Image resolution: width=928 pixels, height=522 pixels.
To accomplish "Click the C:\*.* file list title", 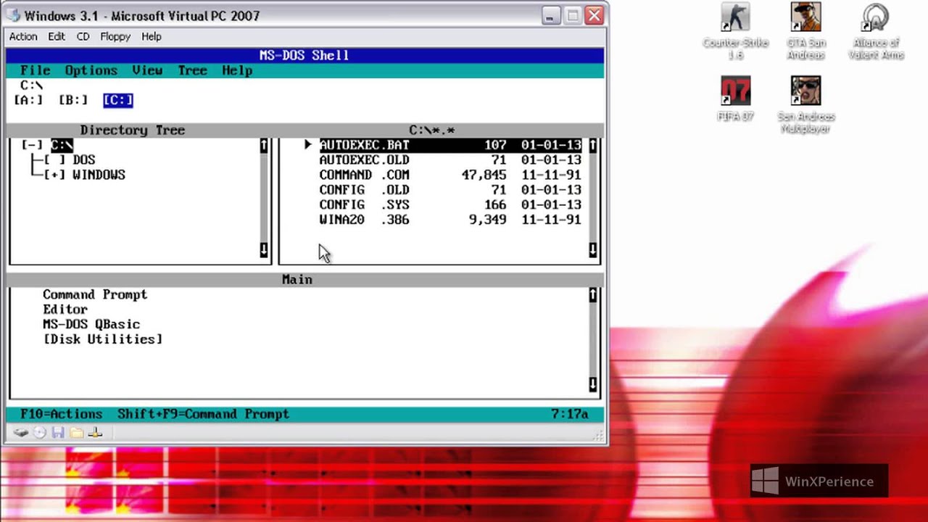I will point(432,130).
